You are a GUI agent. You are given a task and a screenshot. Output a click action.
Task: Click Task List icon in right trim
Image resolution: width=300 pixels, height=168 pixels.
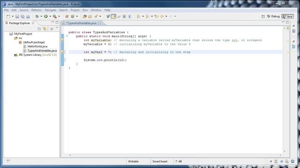tap(294, 31)
